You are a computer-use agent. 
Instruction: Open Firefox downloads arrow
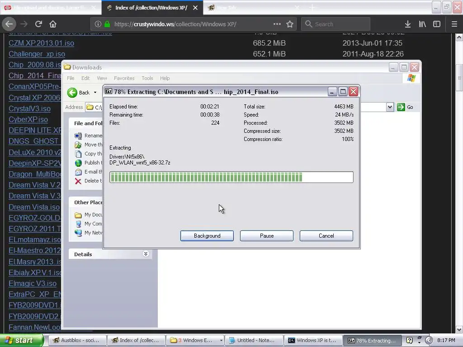pos(408,24)
